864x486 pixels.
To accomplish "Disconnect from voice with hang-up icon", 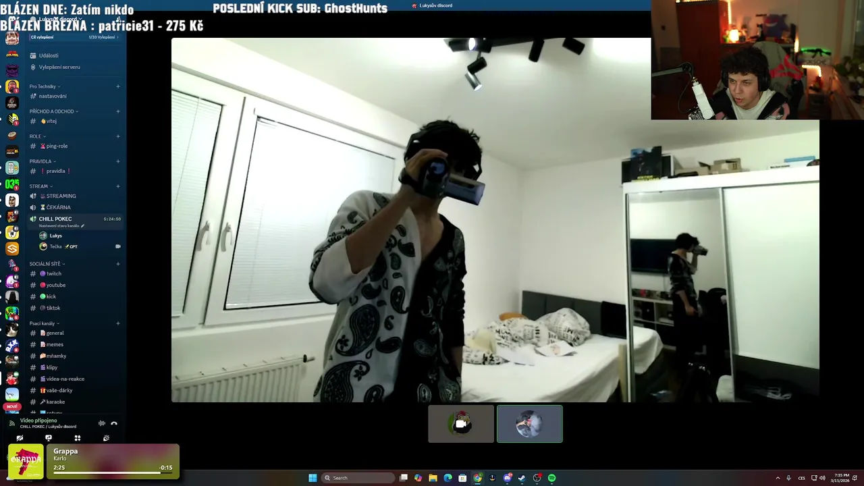I will tap(114, 423).
